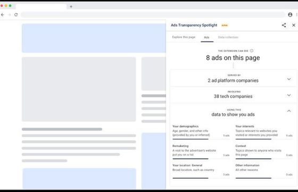Share the Ads Transparency Spotlight panel
Image resolution: width=298 pixels, height=192 pixels.
284,25
